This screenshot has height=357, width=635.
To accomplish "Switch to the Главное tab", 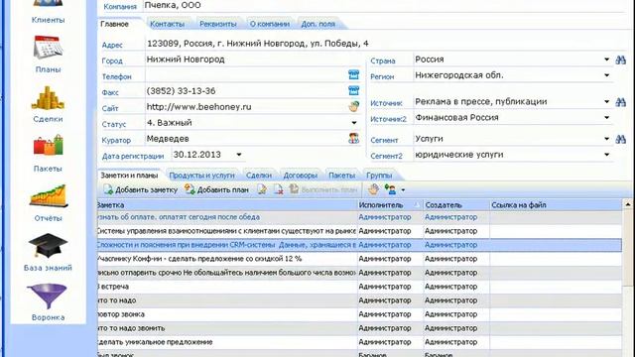I will (115, 24).
